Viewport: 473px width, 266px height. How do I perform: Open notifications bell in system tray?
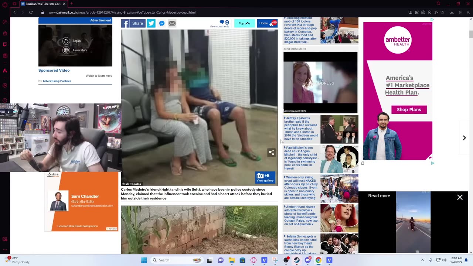click(466, 260)
